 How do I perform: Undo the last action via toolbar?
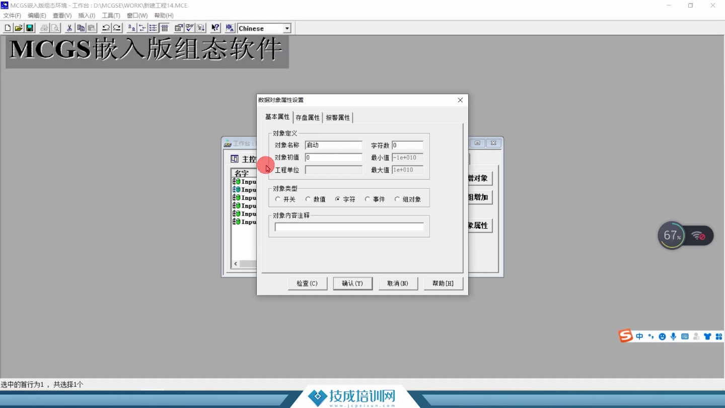click(106, 28)
